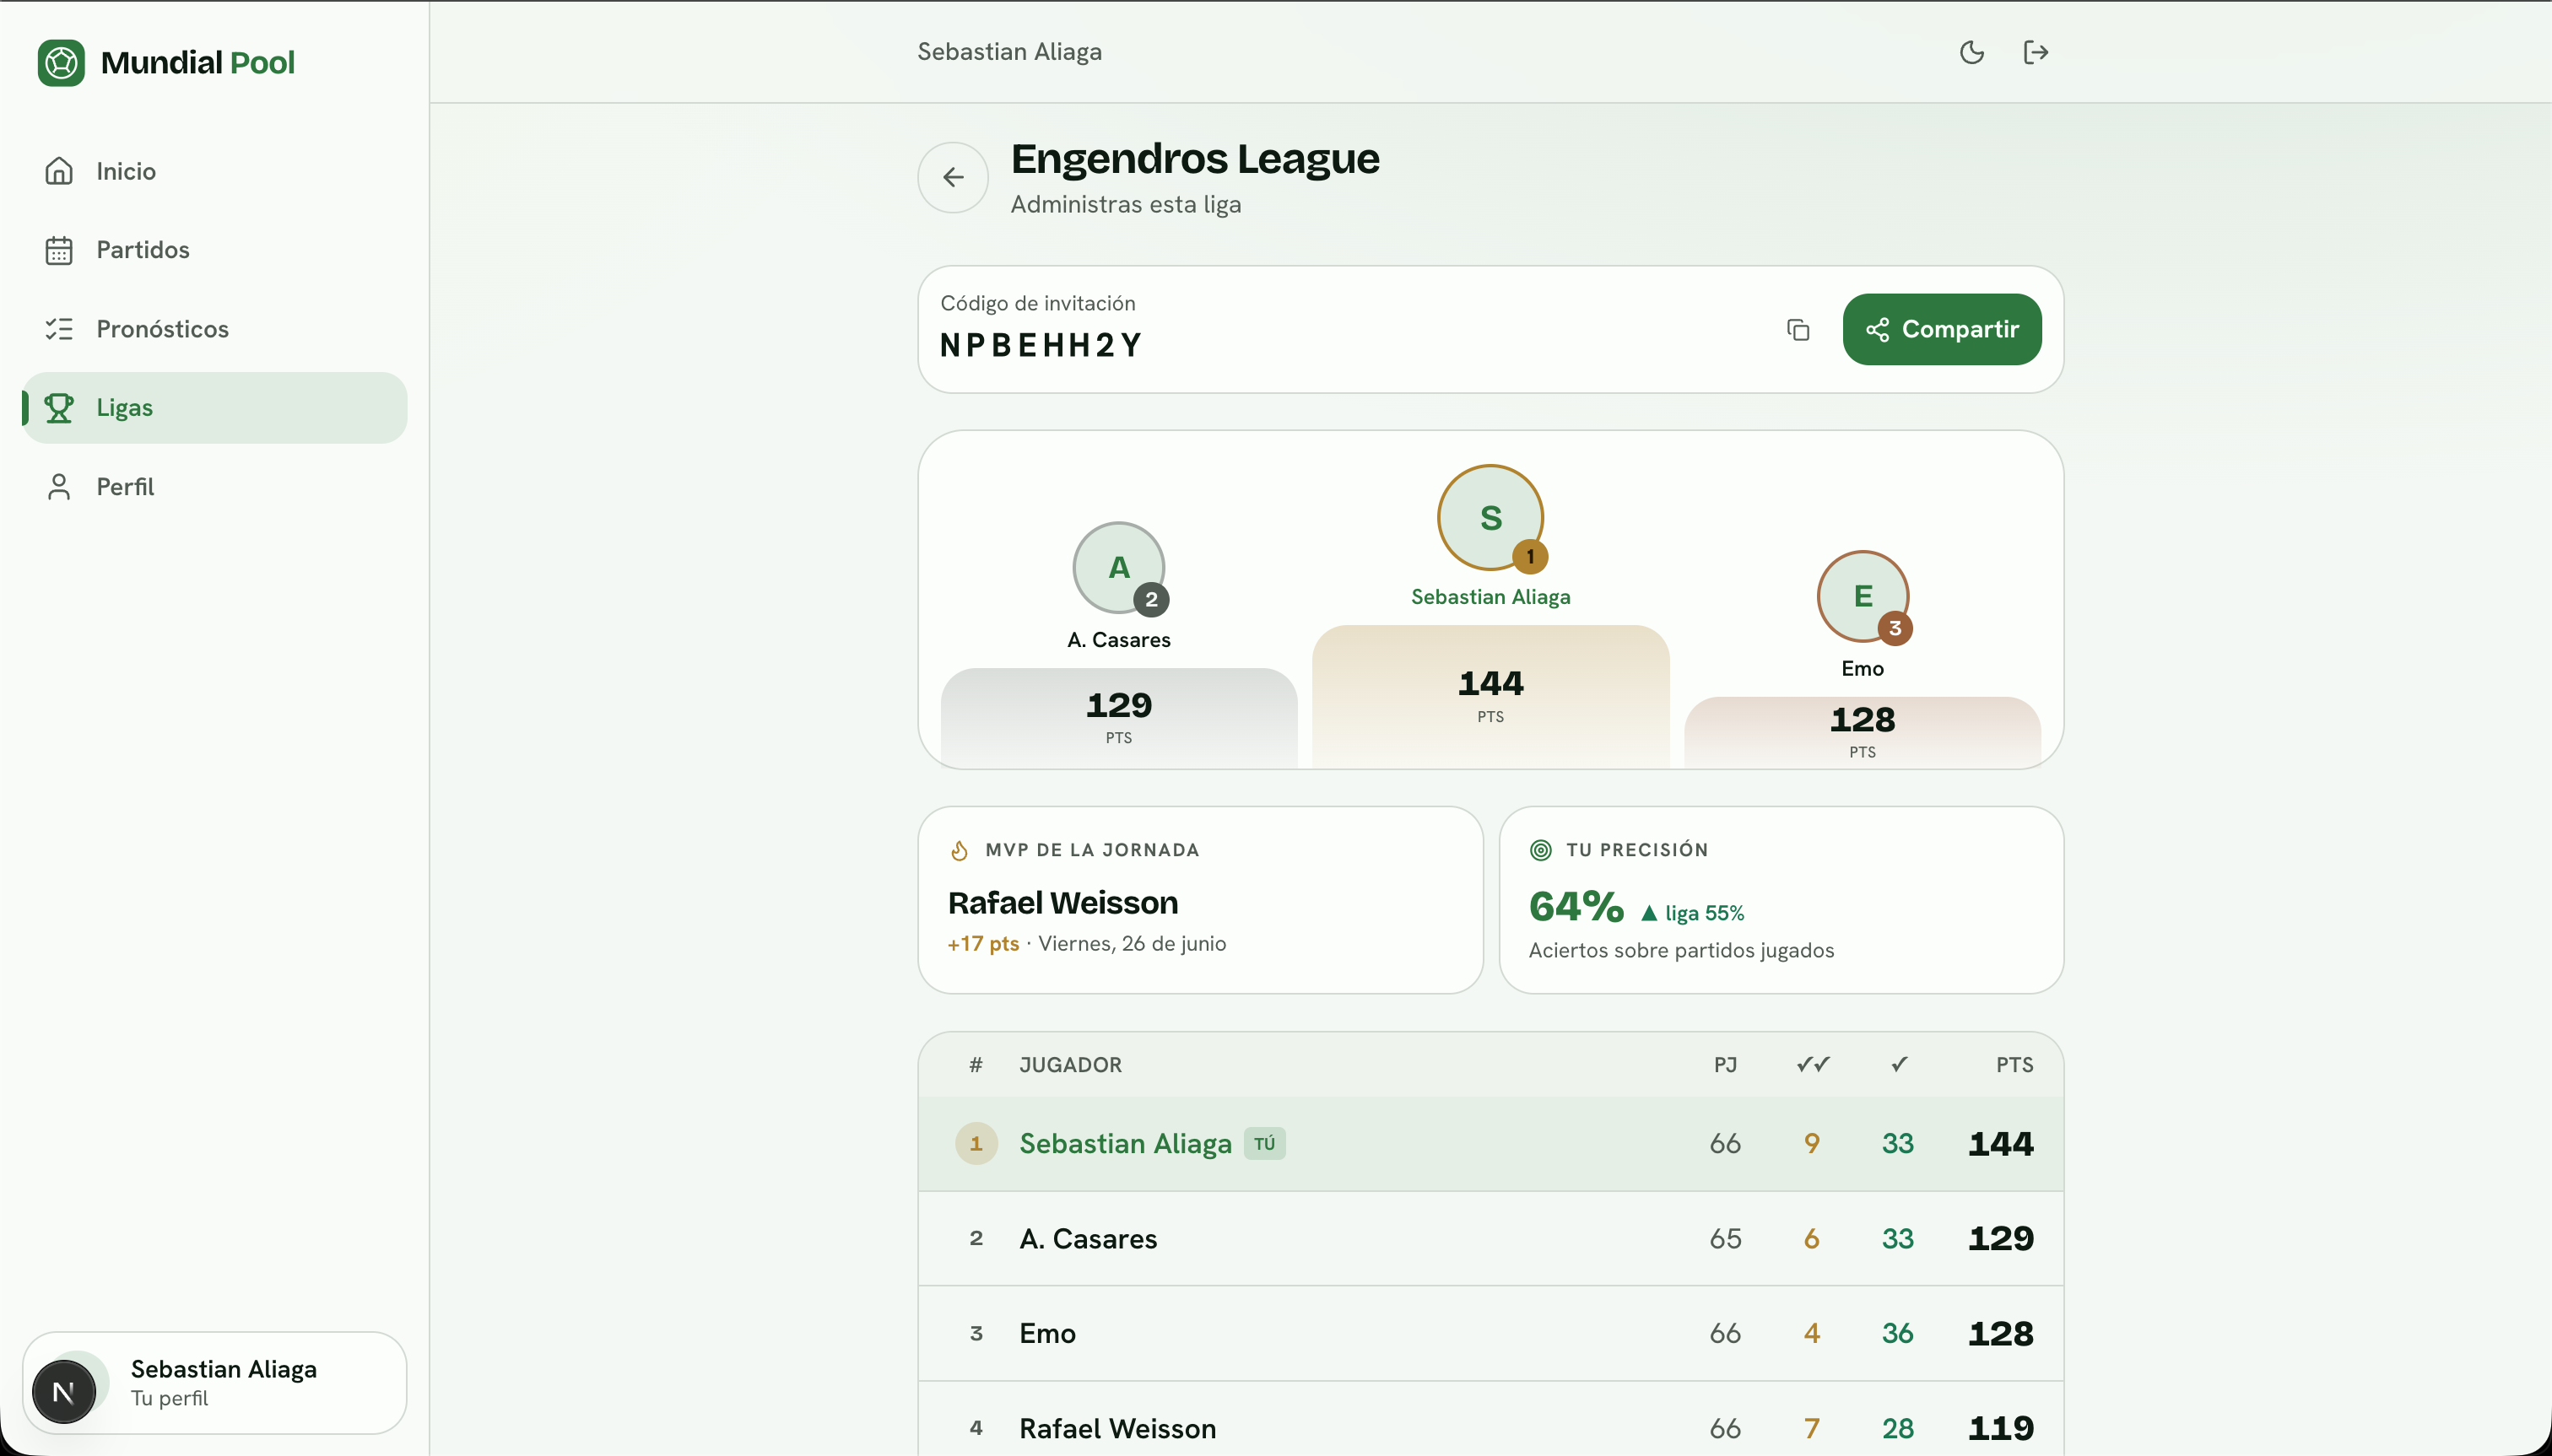
Task: Click the JUGADOR column header
Action: tap(1070, 1065)
